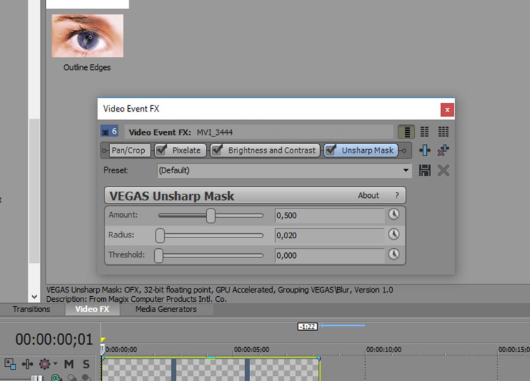Click the scrollbar down arrow in presets panel
This screenshot has height=381, width=530.
pyautogui.click(x=34, y=297)
